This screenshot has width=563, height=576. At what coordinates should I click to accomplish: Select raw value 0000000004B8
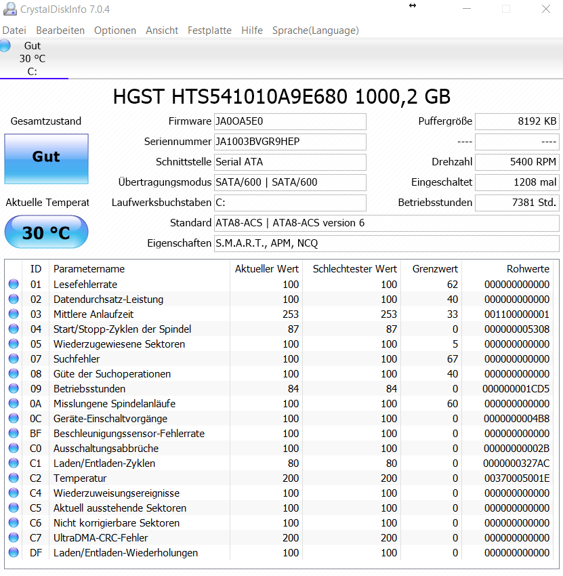point(516,418)
